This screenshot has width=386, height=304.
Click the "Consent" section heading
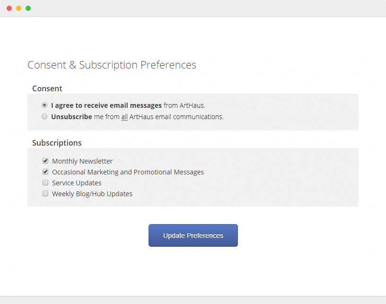(47, 88)
